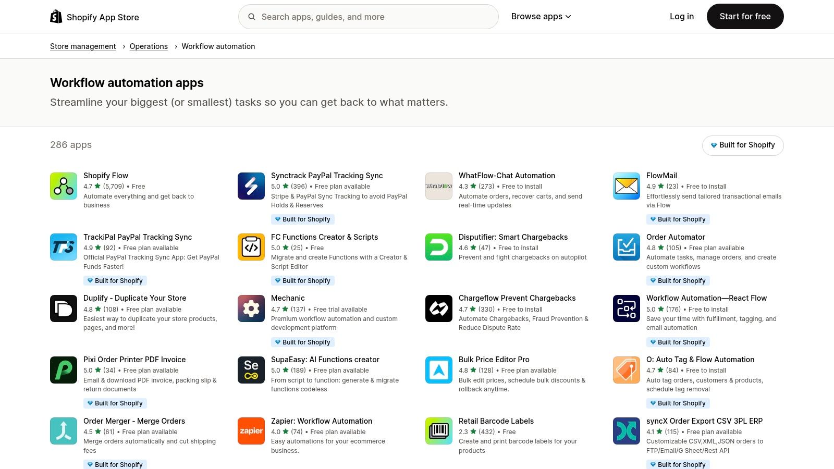834x469 pixels.
Task: Select the Zapier app icon
Action: click(x=251, y=431)
